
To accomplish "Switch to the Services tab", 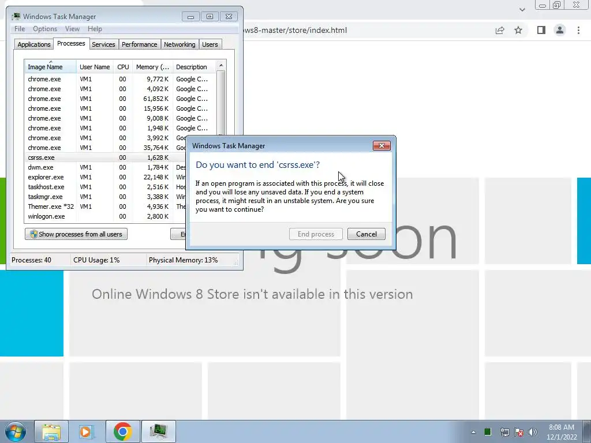I will 103,44.
